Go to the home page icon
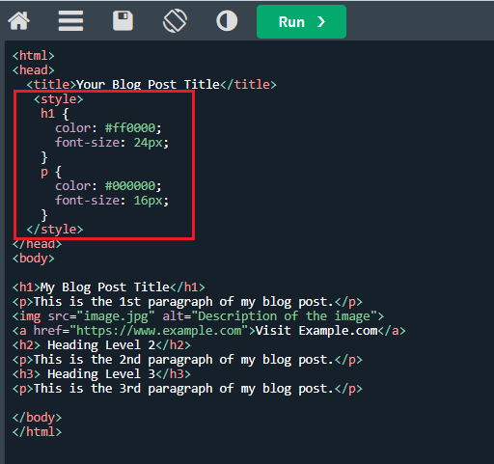494x464 pixels. (x=19, y=21)
